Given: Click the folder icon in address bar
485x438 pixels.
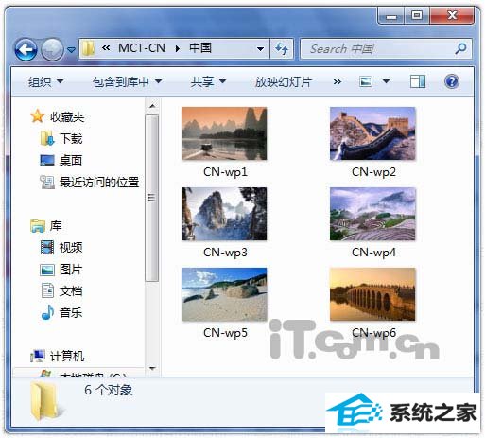Looking at the screenshot, I should coord(89,48).
